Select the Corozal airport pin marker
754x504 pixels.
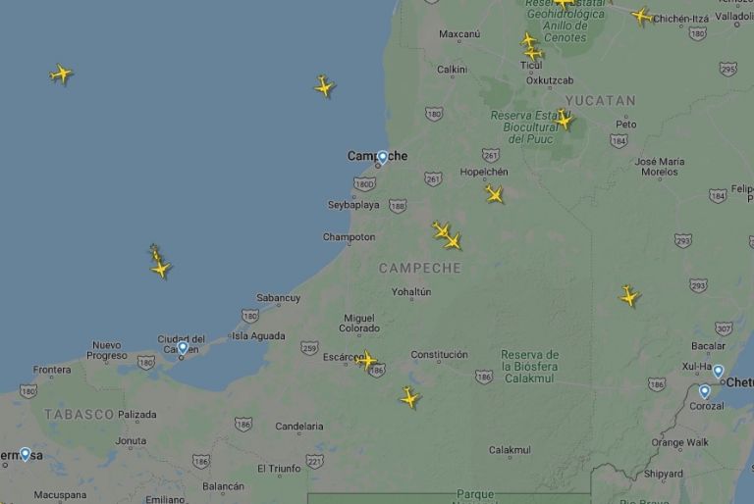pos(705,391)
